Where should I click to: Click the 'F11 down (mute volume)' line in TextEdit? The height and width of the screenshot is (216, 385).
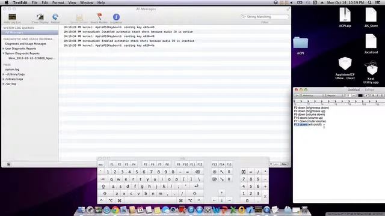(310, 121)
